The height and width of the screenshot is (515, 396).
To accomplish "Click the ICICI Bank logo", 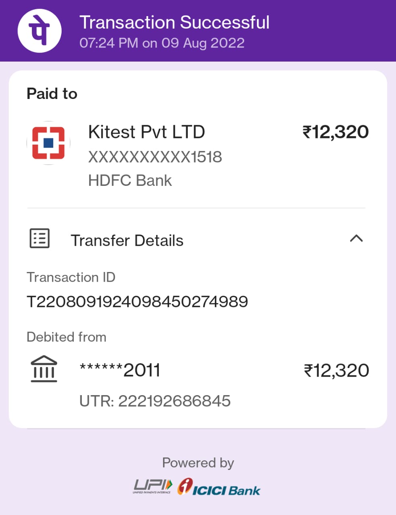I will click(x=219, y=487).
